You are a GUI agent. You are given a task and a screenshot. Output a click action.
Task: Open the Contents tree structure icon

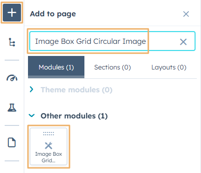[12, 42]
